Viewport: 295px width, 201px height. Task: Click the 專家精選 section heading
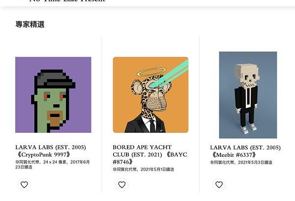point(30,25)
